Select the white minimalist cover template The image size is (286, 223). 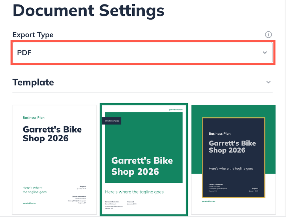pyautogui.click(x=54, y=160)
